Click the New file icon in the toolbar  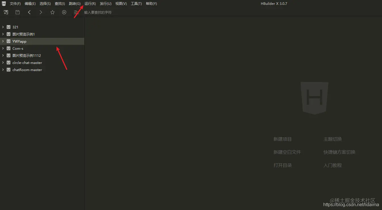click(6, 12)
